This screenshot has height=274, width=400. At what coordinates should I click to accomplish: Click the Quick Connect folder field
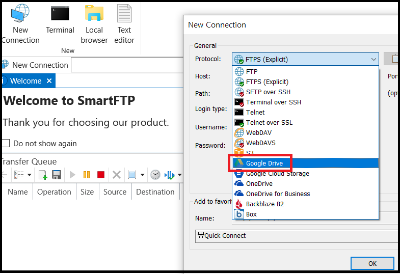coord(297,236)
